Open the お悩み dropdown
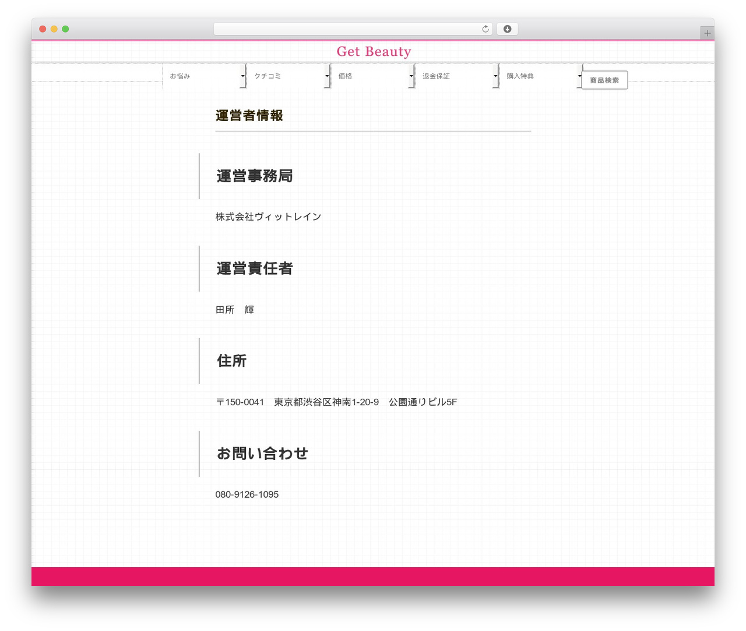This screenshot has width=746, height=631. (x=205, y=76)
